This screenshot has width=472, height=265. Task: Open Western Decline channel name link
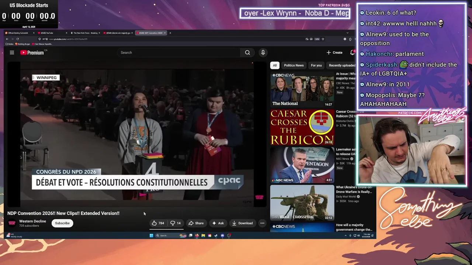pos(32,221)
